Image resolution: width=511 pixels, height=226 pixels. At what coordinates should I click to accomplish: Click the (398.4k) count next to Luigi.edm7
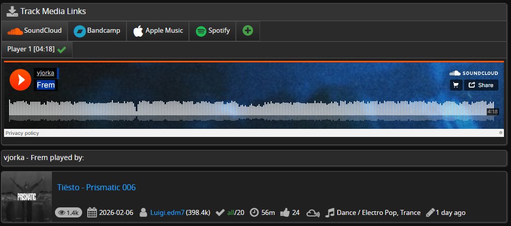pyautogui.click(x=198, y=212)
